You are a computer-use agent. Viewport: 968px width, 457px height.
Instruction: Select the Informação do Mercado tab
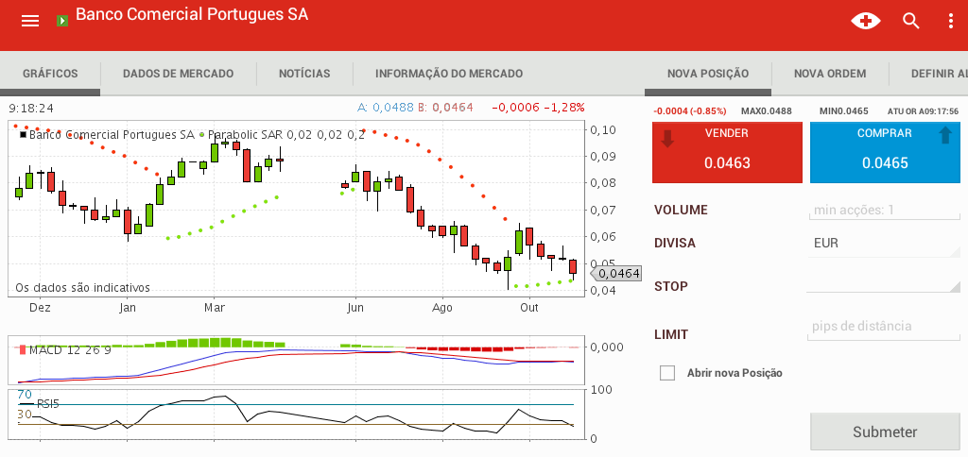click(449, 74)
